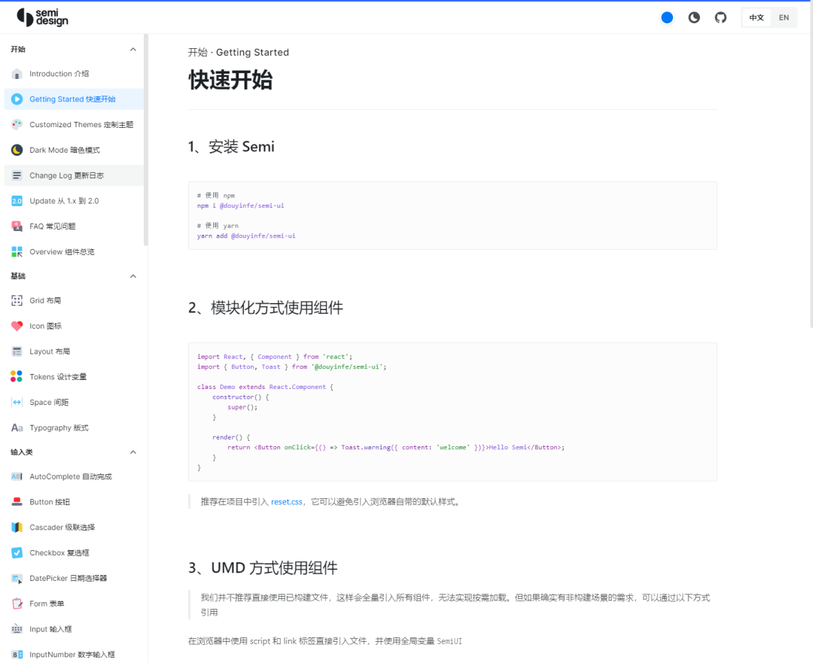Click the Semi Design logo

tap(42, 17)
